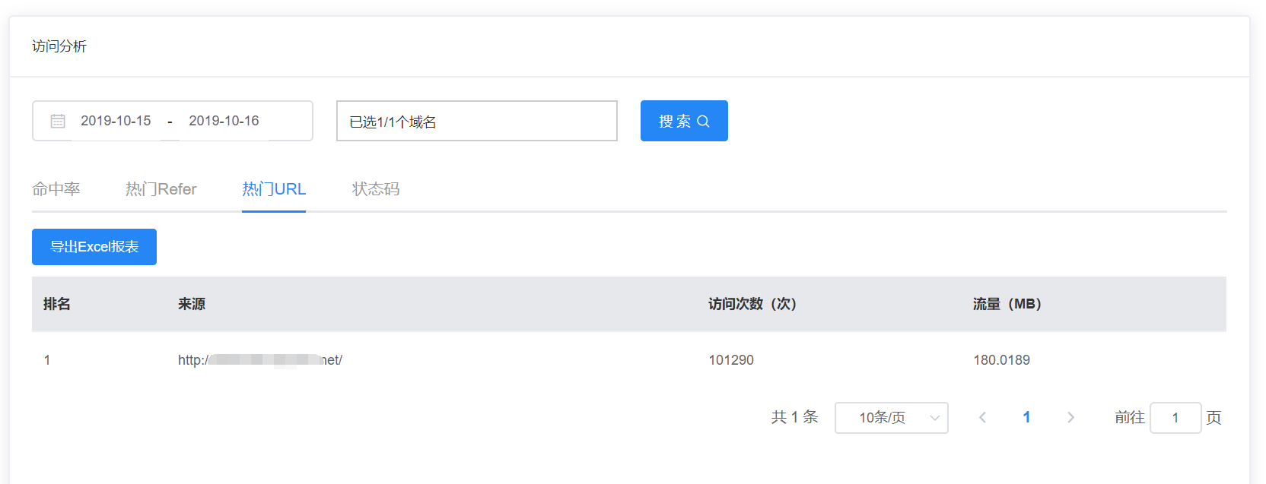Click the 访问次数（次） column header
1266x484 pixels.
tap(752, 304)
